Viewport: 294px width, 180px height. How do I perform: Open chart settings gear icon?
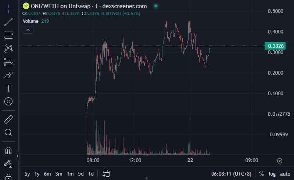(280, 161)
